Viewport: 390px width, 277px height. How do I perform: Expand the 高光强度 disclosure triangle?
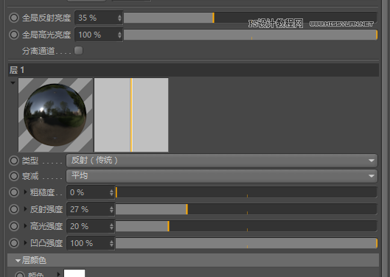[25, 225]
